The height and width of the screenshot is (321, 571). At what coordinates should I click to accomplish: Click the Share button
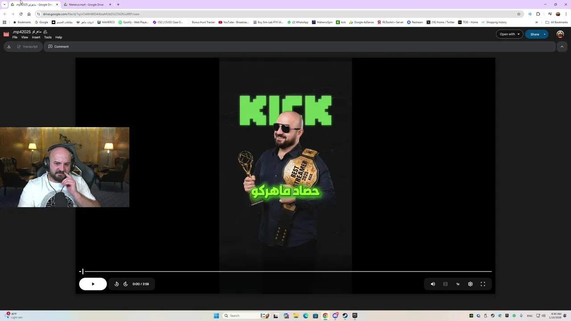534,34
